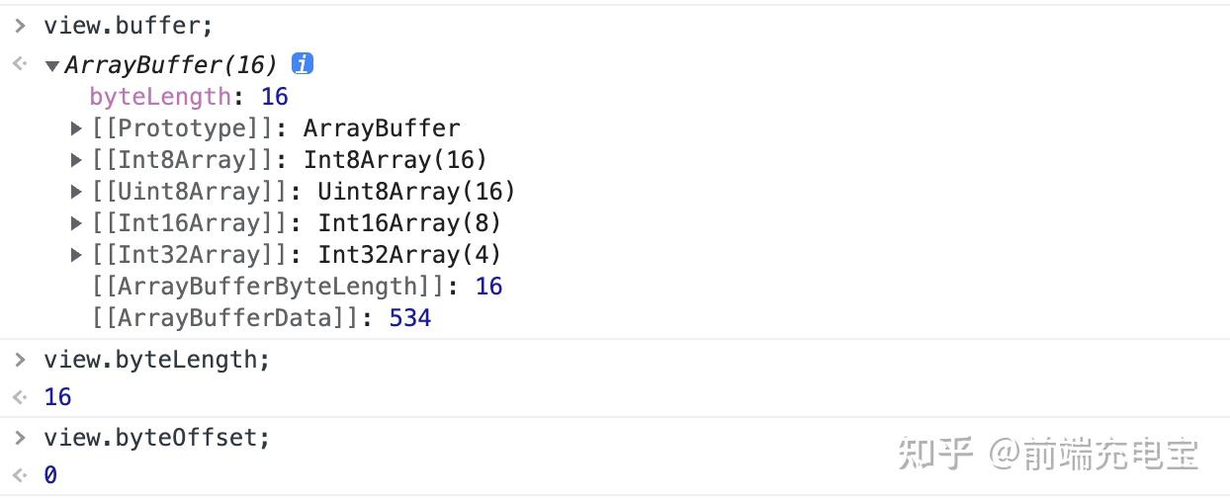Click the view.byteOffset; command line
The width and height of the screenshot is (1230, 502).
pyautogui.click(x=156, y=438)
